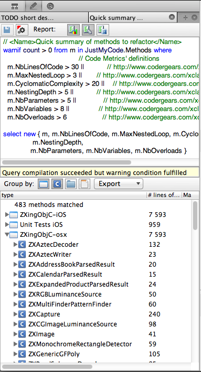Select the third Report list icon

(x=103, y=30)
